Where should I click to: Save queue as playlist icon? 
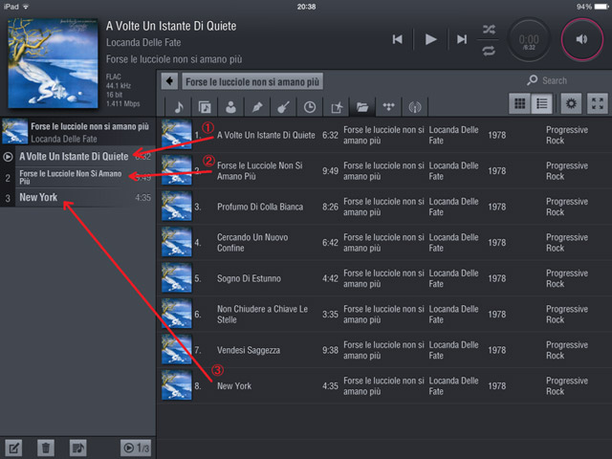point(78,448)
